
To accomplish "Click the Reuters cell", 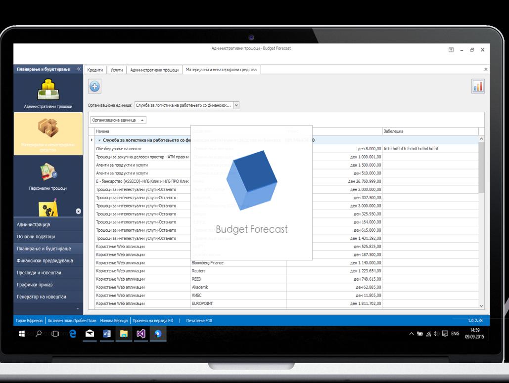I will pos(238,271).
